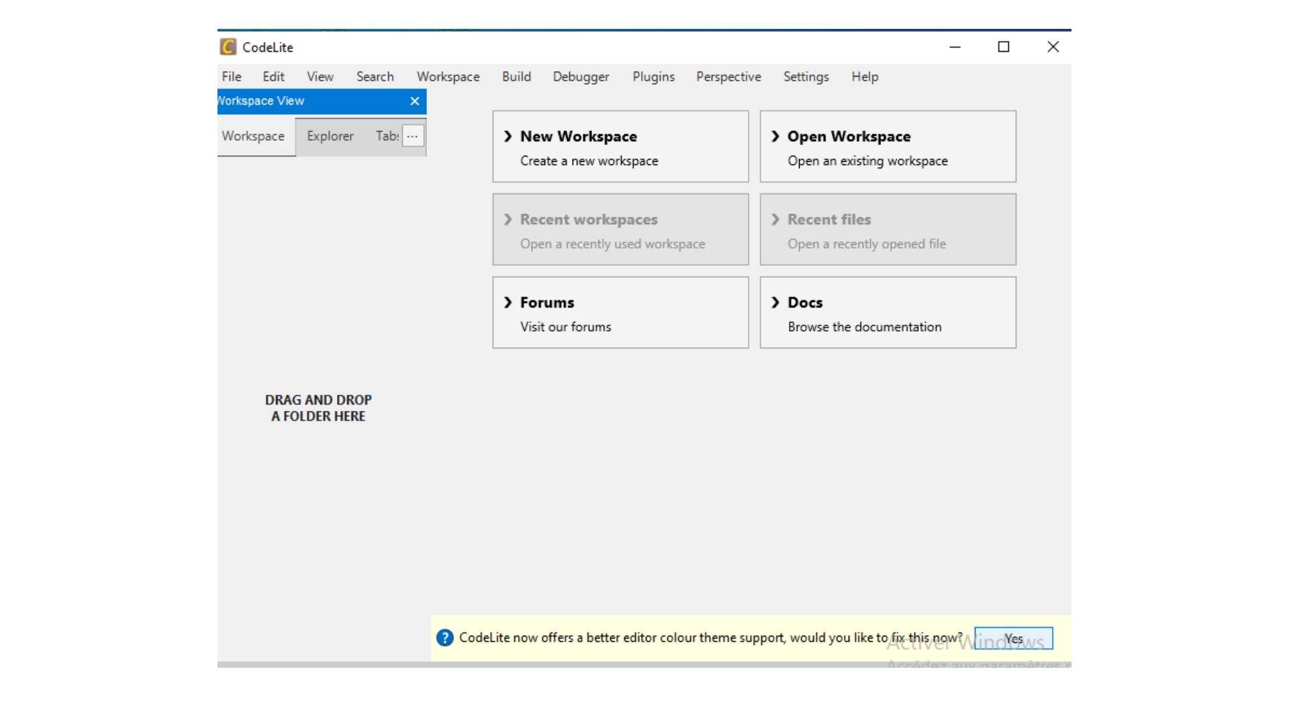Viewport: 1289px width, 725px height.
Task: Click the 'DRAG AND DROP A FOLDER HERE' label
Action: pos(318,408)
